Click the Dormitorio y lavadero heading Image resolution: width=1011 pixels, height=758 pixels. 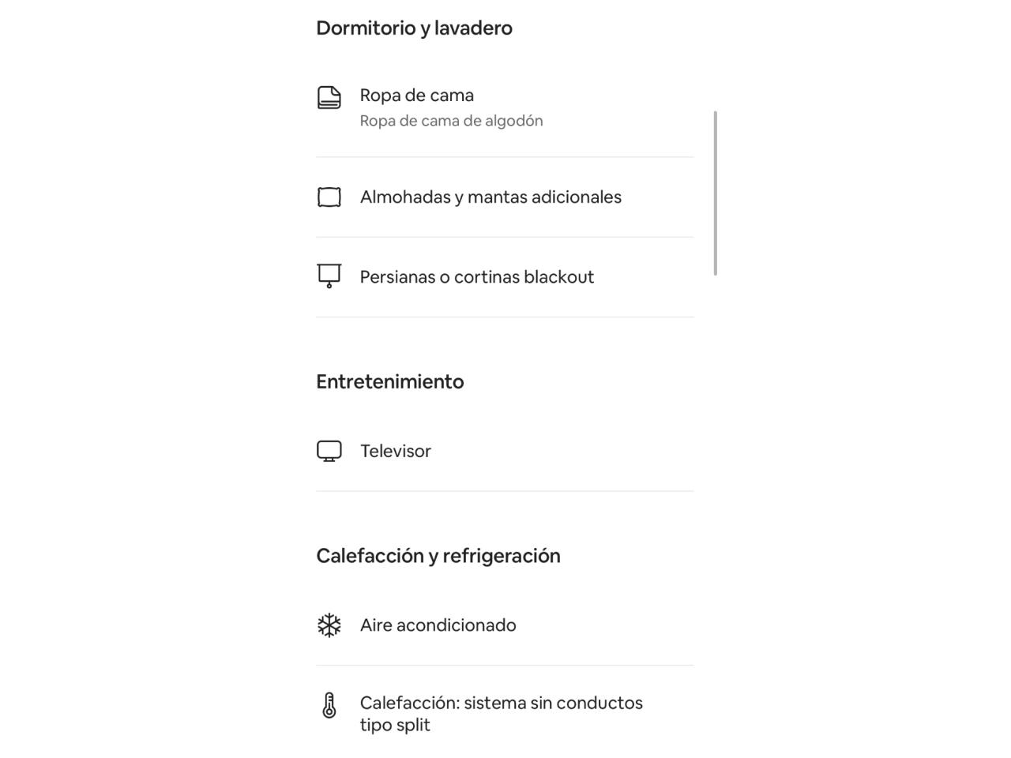tap(415, 28)
